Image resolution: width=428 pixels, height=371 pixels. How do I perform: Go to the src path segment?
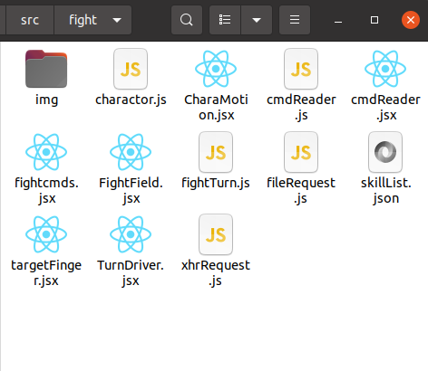point(30,20)
